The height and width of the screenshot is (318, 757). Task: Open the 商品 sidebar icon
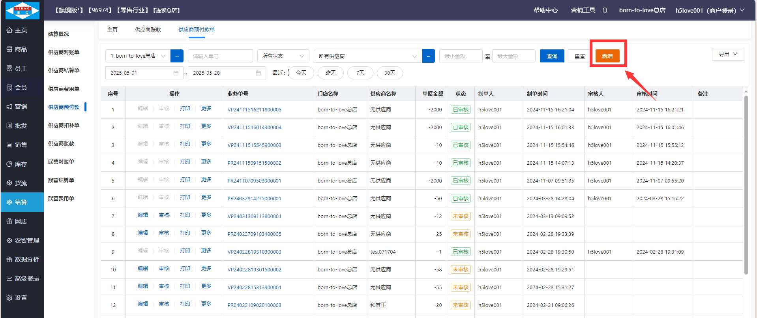(x=9, y=49)
